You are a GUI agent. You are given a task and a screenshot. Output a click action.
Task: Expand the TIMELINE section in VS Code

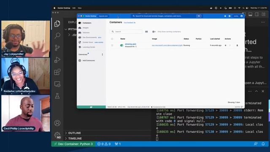tap(75, 138)
